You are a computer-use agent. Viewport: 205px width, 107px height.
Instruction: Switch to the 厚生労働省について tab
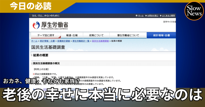(x=128, y=35)
